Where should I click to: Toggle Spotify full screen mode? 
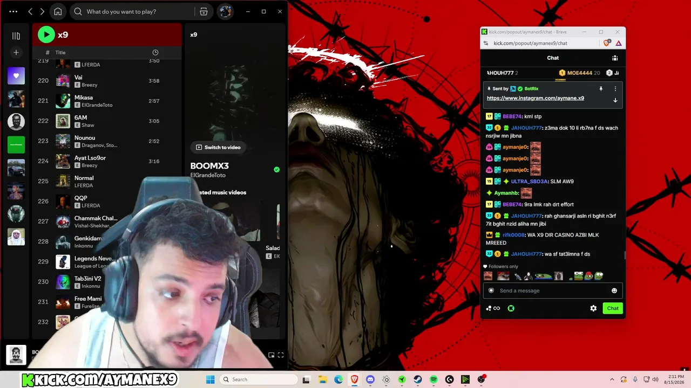pyautogui.click(x=281, y=355)
